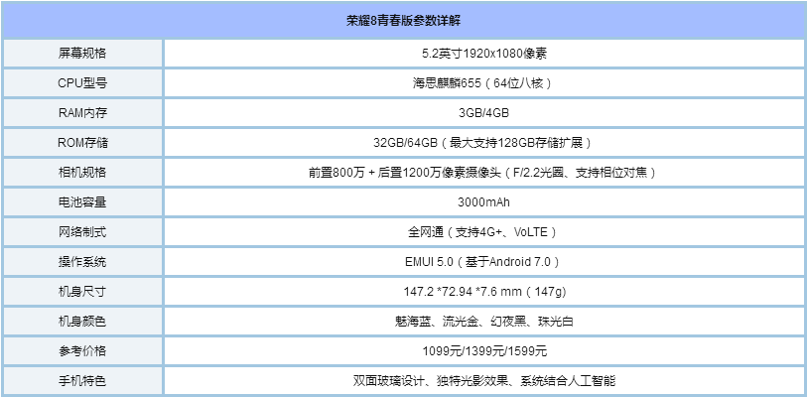Select the 手机特色 label cell
This screenshot has width=808, height=397.
point(82,381)
